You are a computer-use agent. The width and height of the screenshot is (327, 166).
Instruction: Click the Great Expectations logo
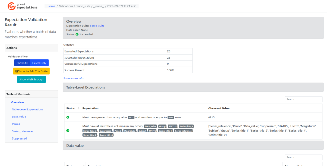[x=23, y=6]
